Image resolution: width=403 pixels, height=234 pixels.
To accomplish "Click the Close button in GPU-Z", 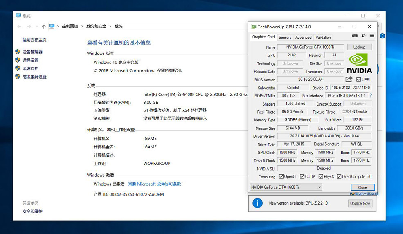I will click(362, 187).
